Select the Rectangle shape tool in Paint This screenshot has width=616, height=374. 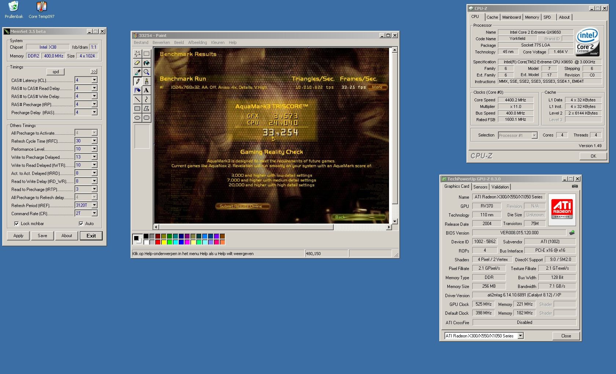tap(137, 108)
